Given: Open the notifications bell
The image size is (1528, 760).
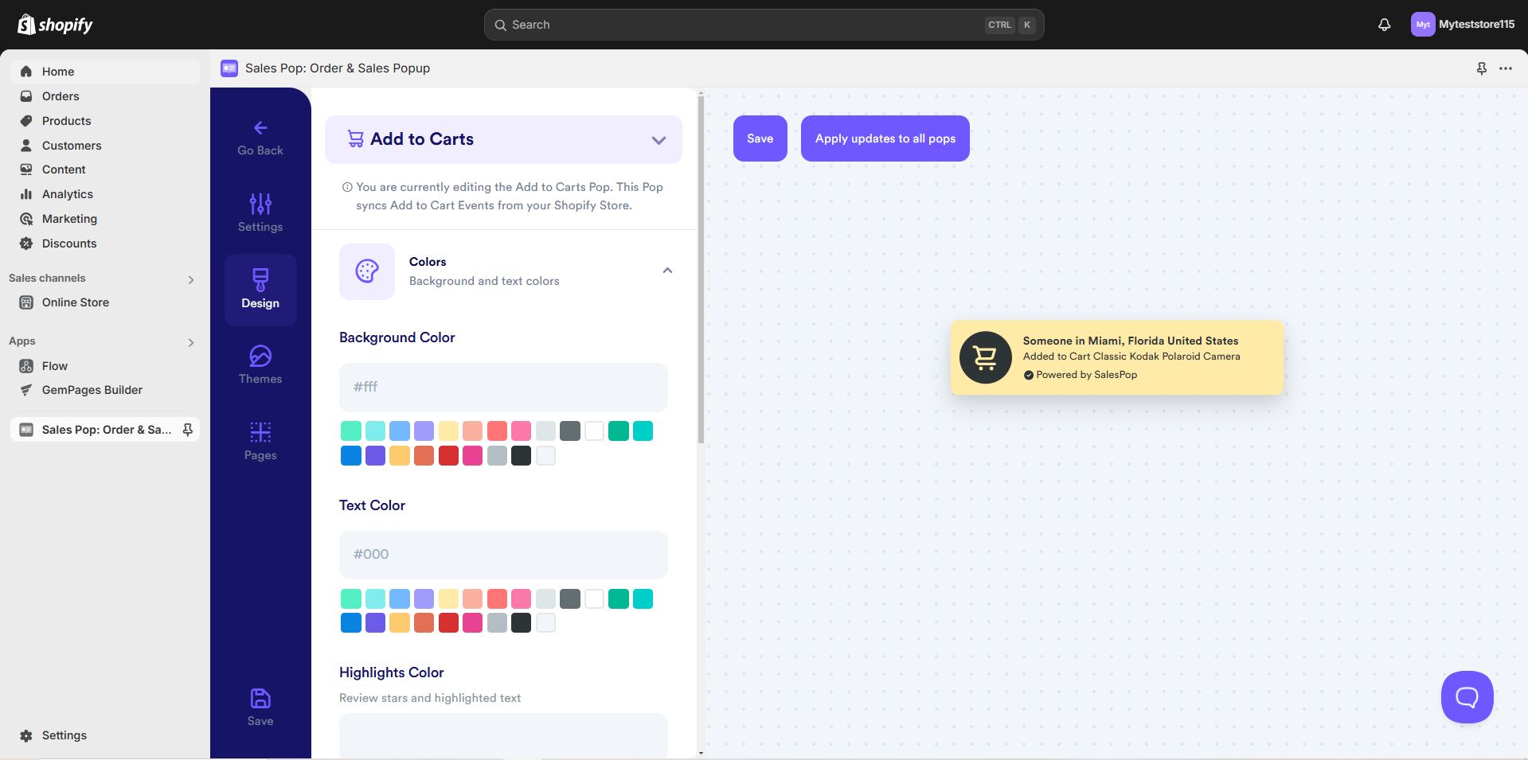Looking at the screenshot, I should pos(1385,25).
